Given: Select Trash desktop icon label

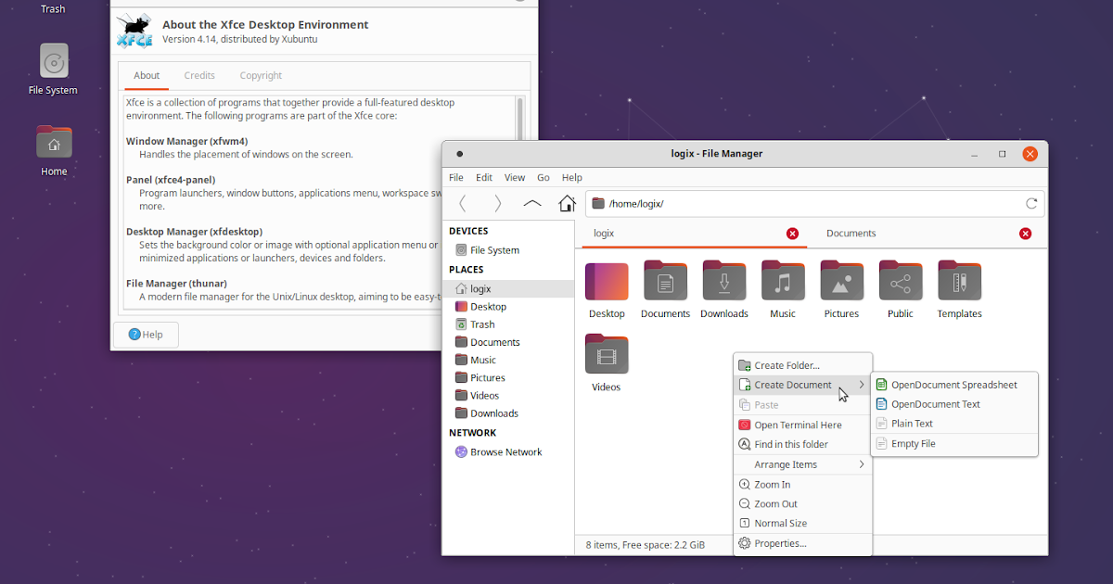Looking at the screenshot, I should (54, 8).
